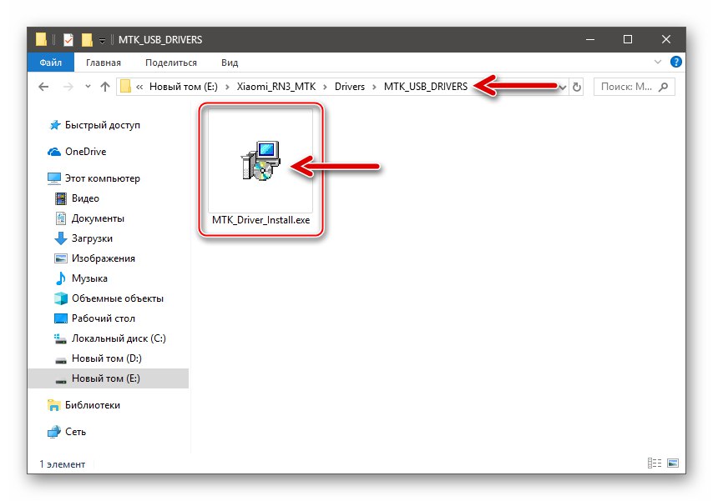Click Xiaomi_RN3_MTK in the breadcrumb path
Viewport: 713px width, 501px height.
pyautogui.click(x=276, y=87)
